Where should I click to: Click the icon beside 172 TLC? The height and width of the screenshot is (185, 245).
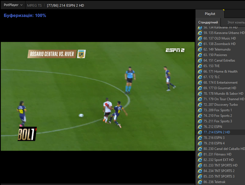(200, 77)
